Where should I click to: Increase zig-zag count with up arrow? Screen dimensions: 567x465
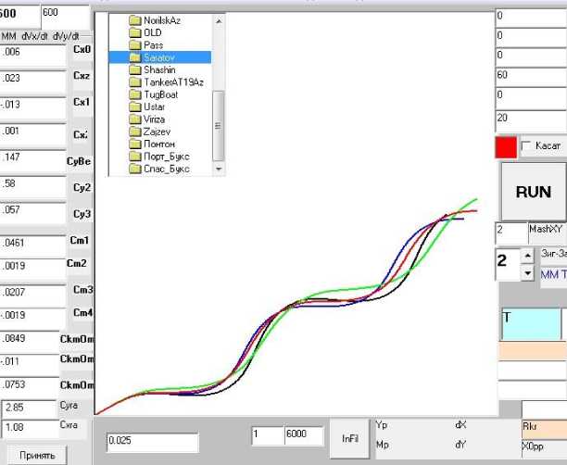(x=527, y=256)
